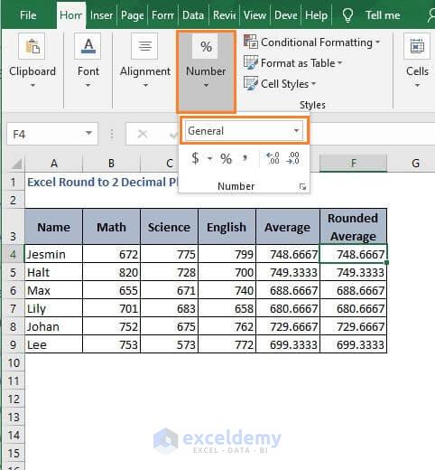Expand the Font group arrow
This screenshot has height=470, width=435.
(x=88, y=86)
